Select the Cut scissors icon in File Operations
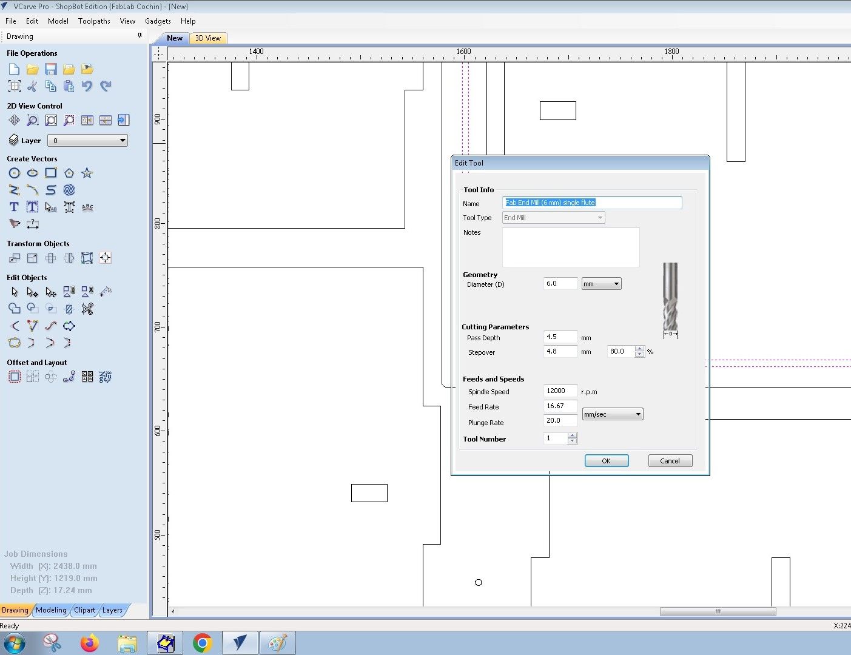Viewport: 851px width, 655px height. (32, 86)
